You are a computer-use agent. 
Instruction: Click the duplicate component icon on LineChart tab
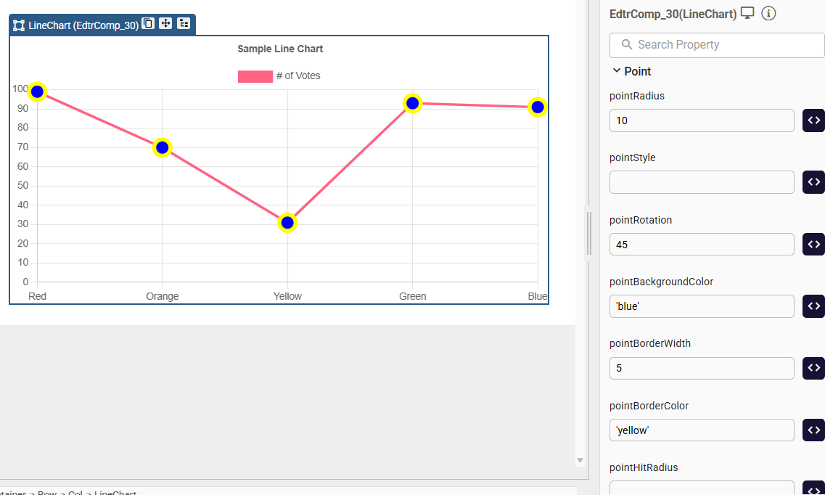click(x=148, y=24)
